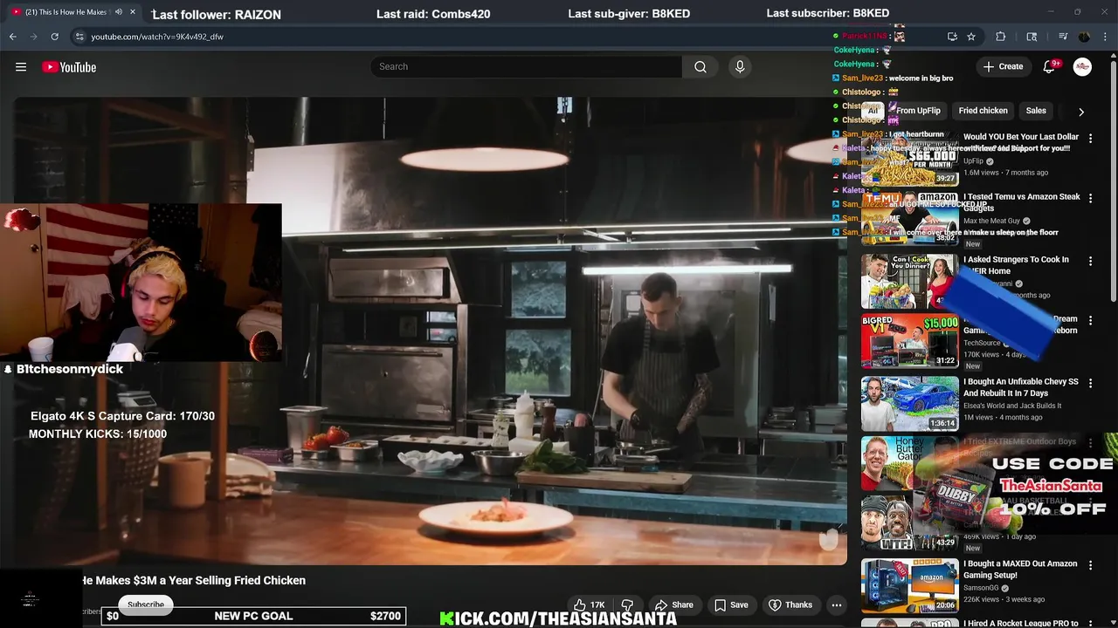The image size is (1118, 628).
Task: Open thumbnail of Unfixable Chevy SS video
Action: [x=909, y=403]
